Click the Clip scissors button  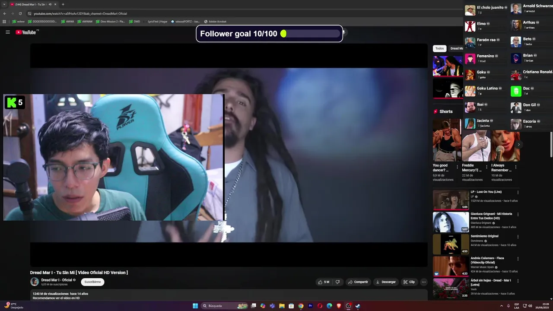click(409, 282)
